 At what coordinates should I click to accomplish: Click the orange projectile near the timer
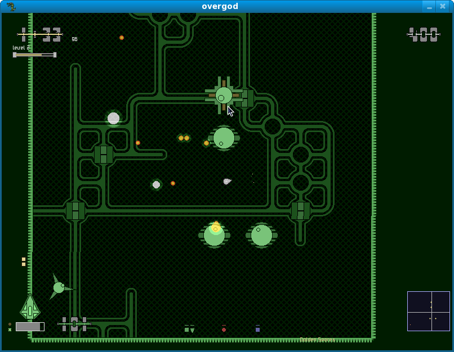coord(122,38)
